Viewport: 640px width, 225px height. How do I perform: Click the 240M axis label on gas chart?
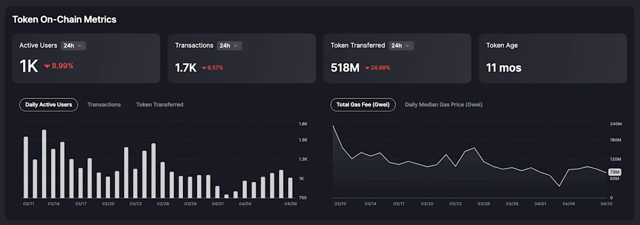(x=615, y=123)
